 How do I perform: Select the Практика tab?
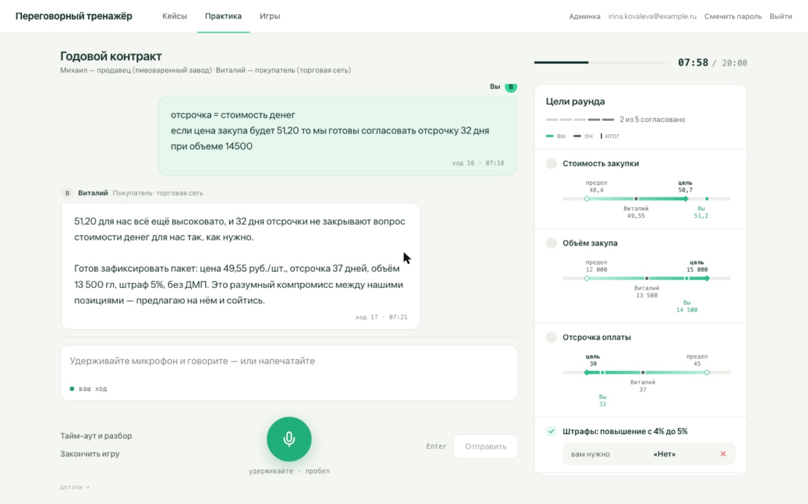[x=223, y=16]
